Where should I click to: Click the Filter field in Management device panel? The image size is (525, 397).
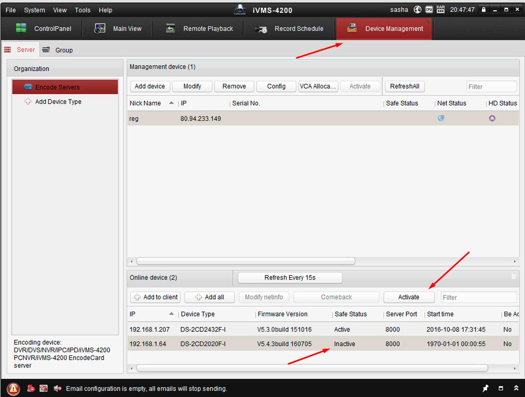coord(491,87)
